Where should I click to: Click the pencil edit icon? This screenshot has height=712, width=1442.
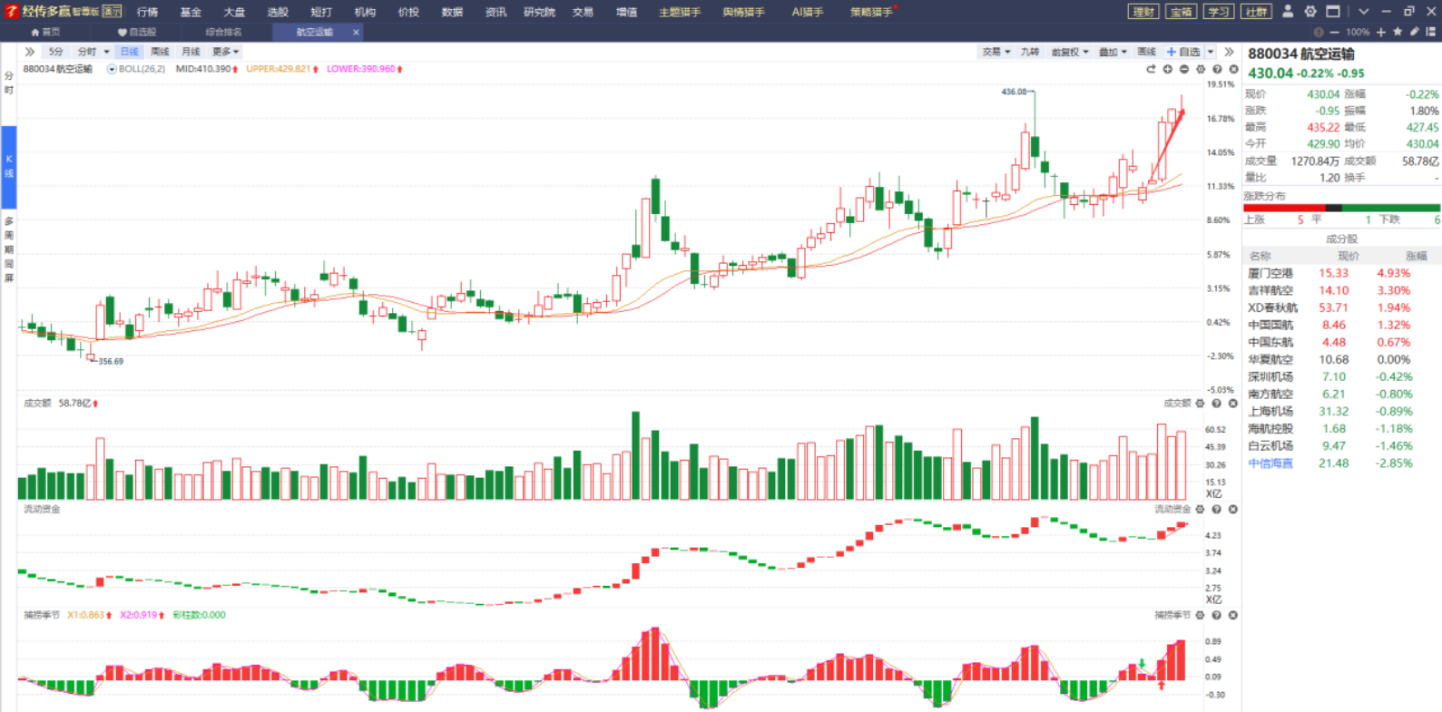tap(1414, 32)
